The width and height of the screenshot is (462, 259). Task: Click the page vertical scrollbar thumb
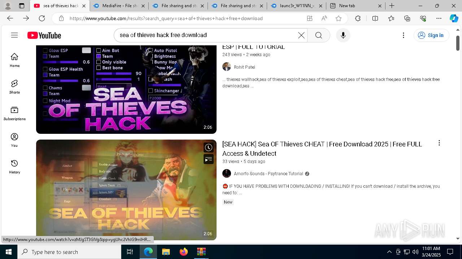point(458,43)
